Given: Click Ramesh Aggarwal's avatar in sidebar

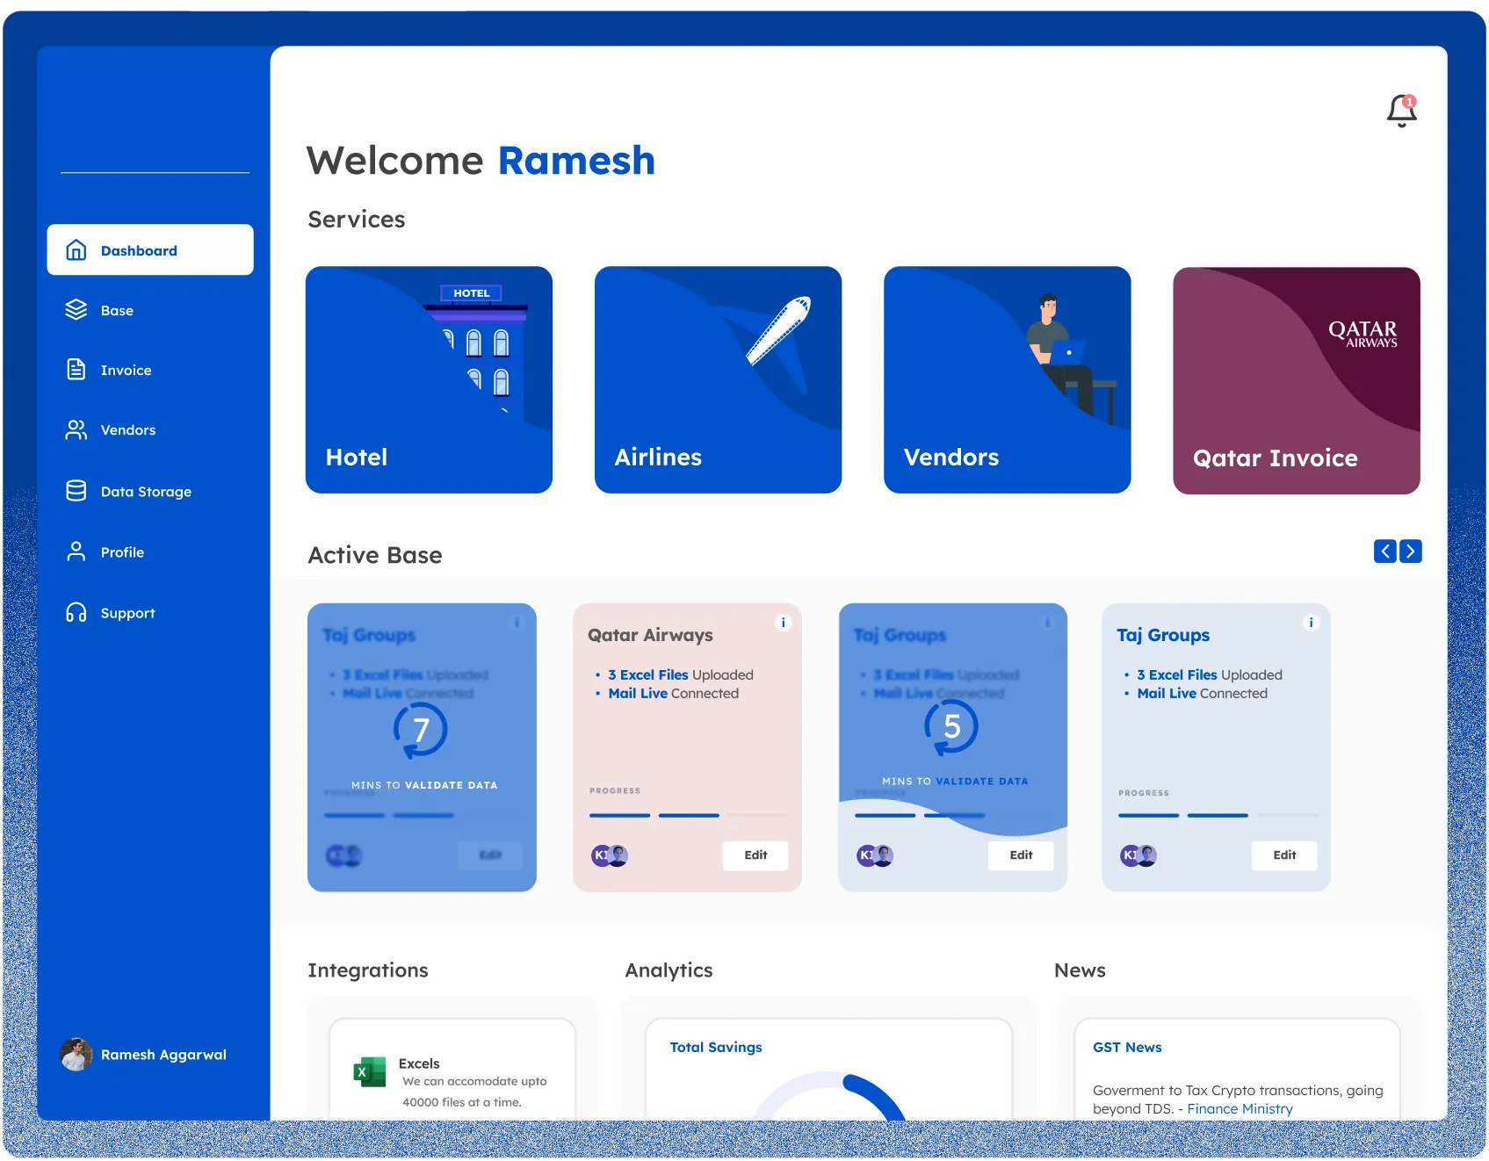Looking at the screenshot, I should click(76, 1055).
